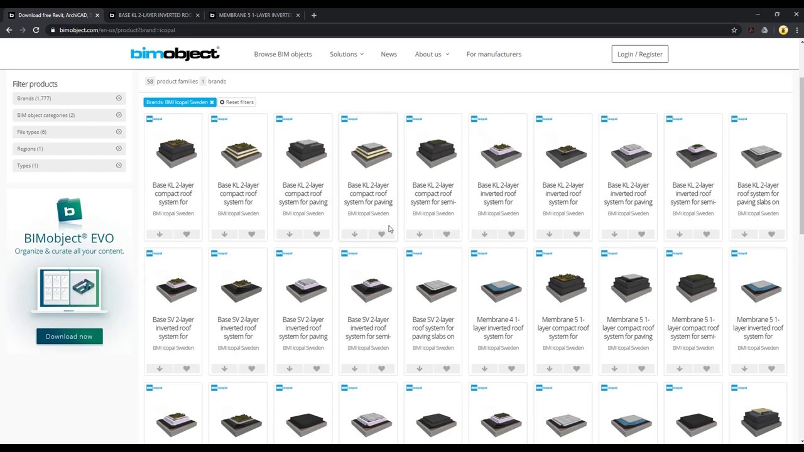Image resolution: width=804 pixels, height=452 pixels.
Task: Switch to BASE KL 2-LAYER INVERTED tab
Action: [154, 15]
